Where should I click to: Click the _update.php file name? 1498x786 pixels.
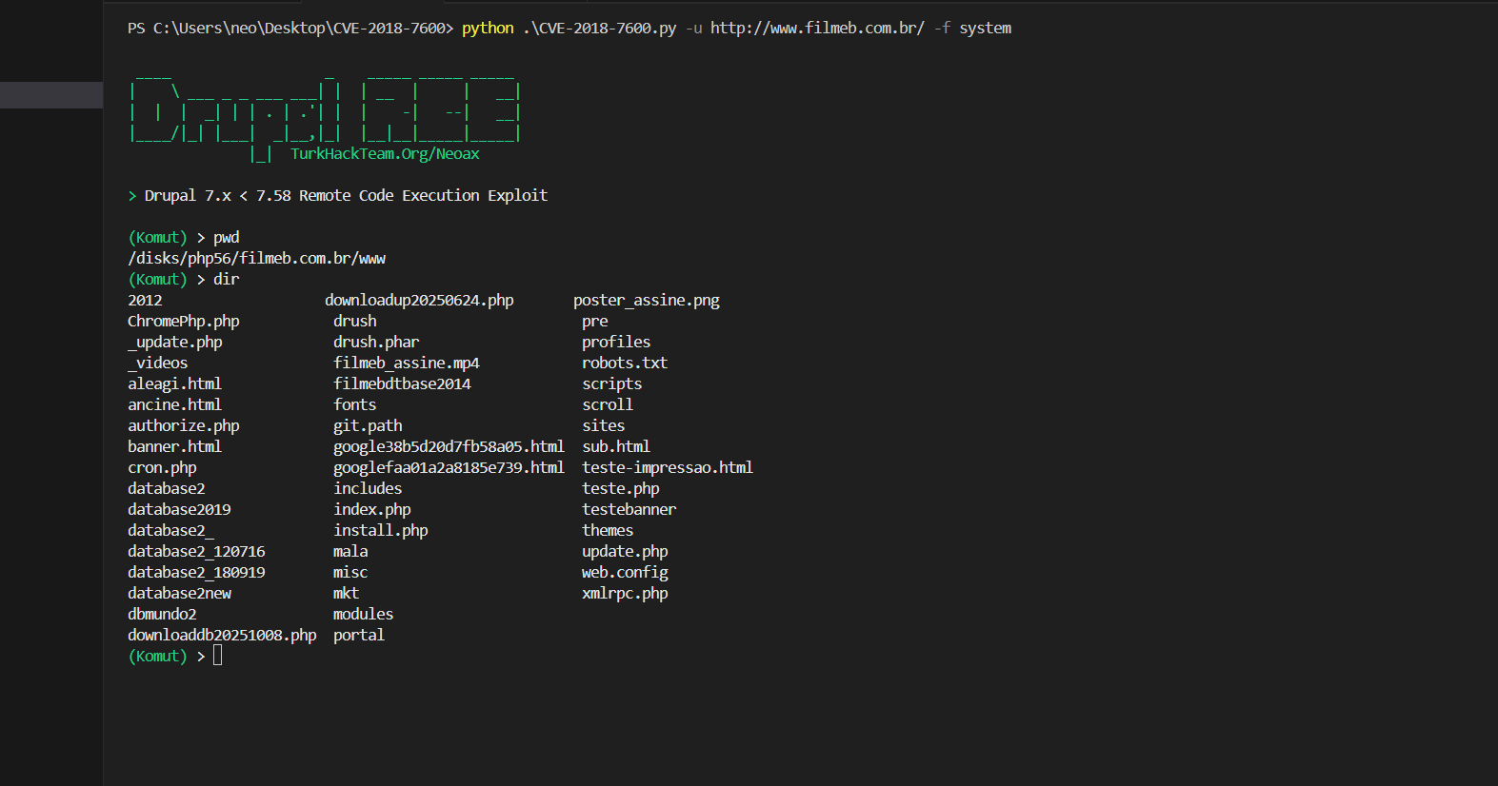(x=175, y=343)
